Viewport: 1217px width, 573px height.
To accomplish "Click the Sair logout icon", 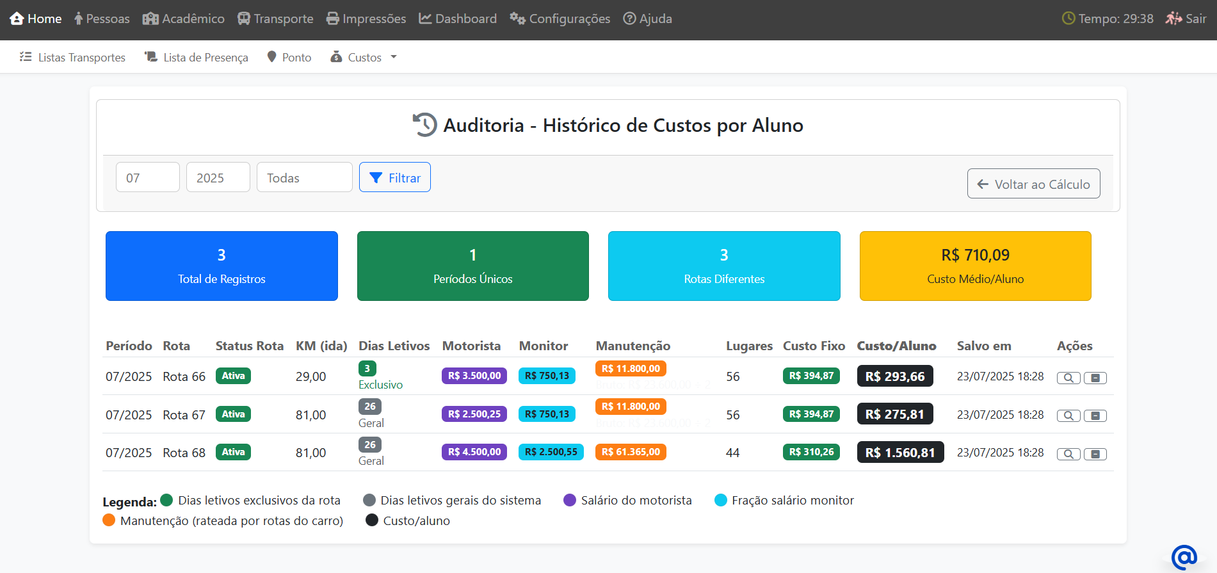I will click(1173, 19).
